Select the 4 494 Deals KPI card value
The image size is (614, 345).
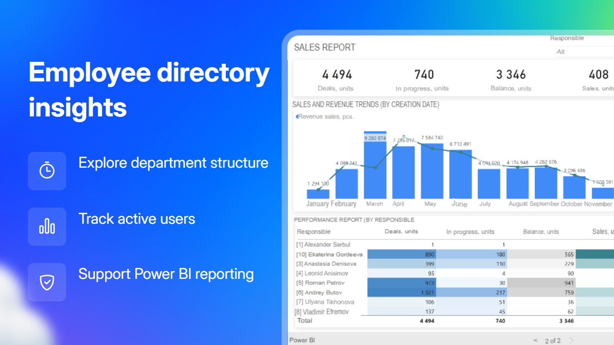(337, 75)
